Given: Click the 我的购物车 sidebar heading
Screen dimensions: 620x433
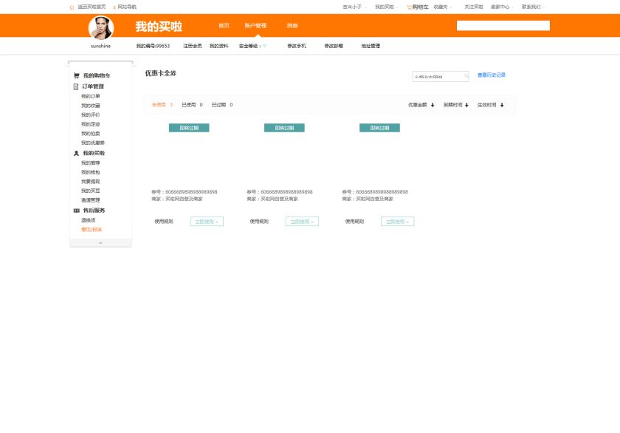Looking at the screenshot, I should pos(97,75).
